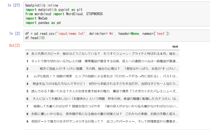Click index number 5 in dataframe
The height and width of the screenshot is (130, 210).
27,91
